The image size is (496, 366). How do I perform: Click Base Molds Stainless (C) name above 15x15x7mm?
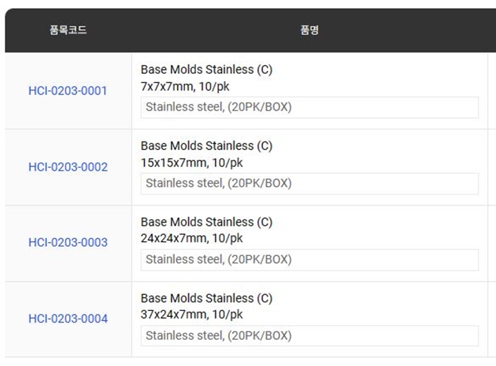point(206,146)
